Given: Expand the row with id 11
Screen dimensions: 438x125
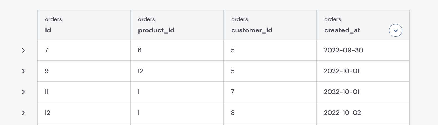Looking at the screenshot, I should [x=23, y=92].
